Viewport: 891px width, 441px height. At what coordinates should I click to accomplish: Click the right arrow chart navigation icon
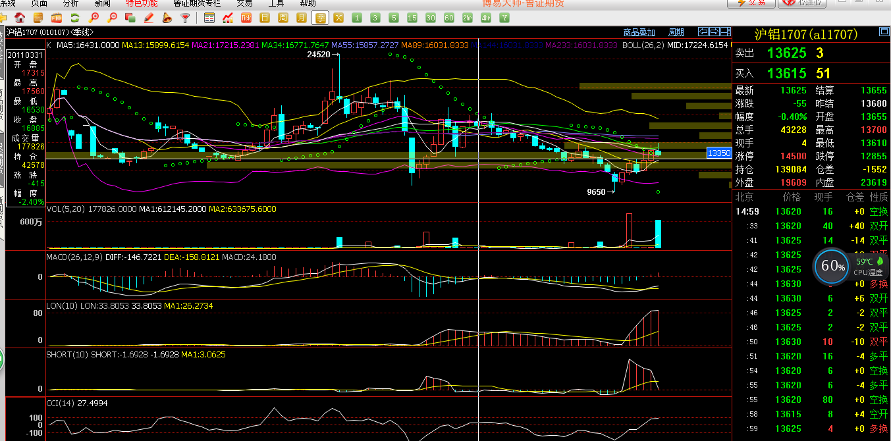point(714,32)
